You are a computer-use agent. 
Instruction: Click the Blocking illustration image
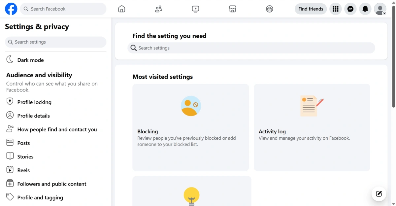click(x=191, y=106)
